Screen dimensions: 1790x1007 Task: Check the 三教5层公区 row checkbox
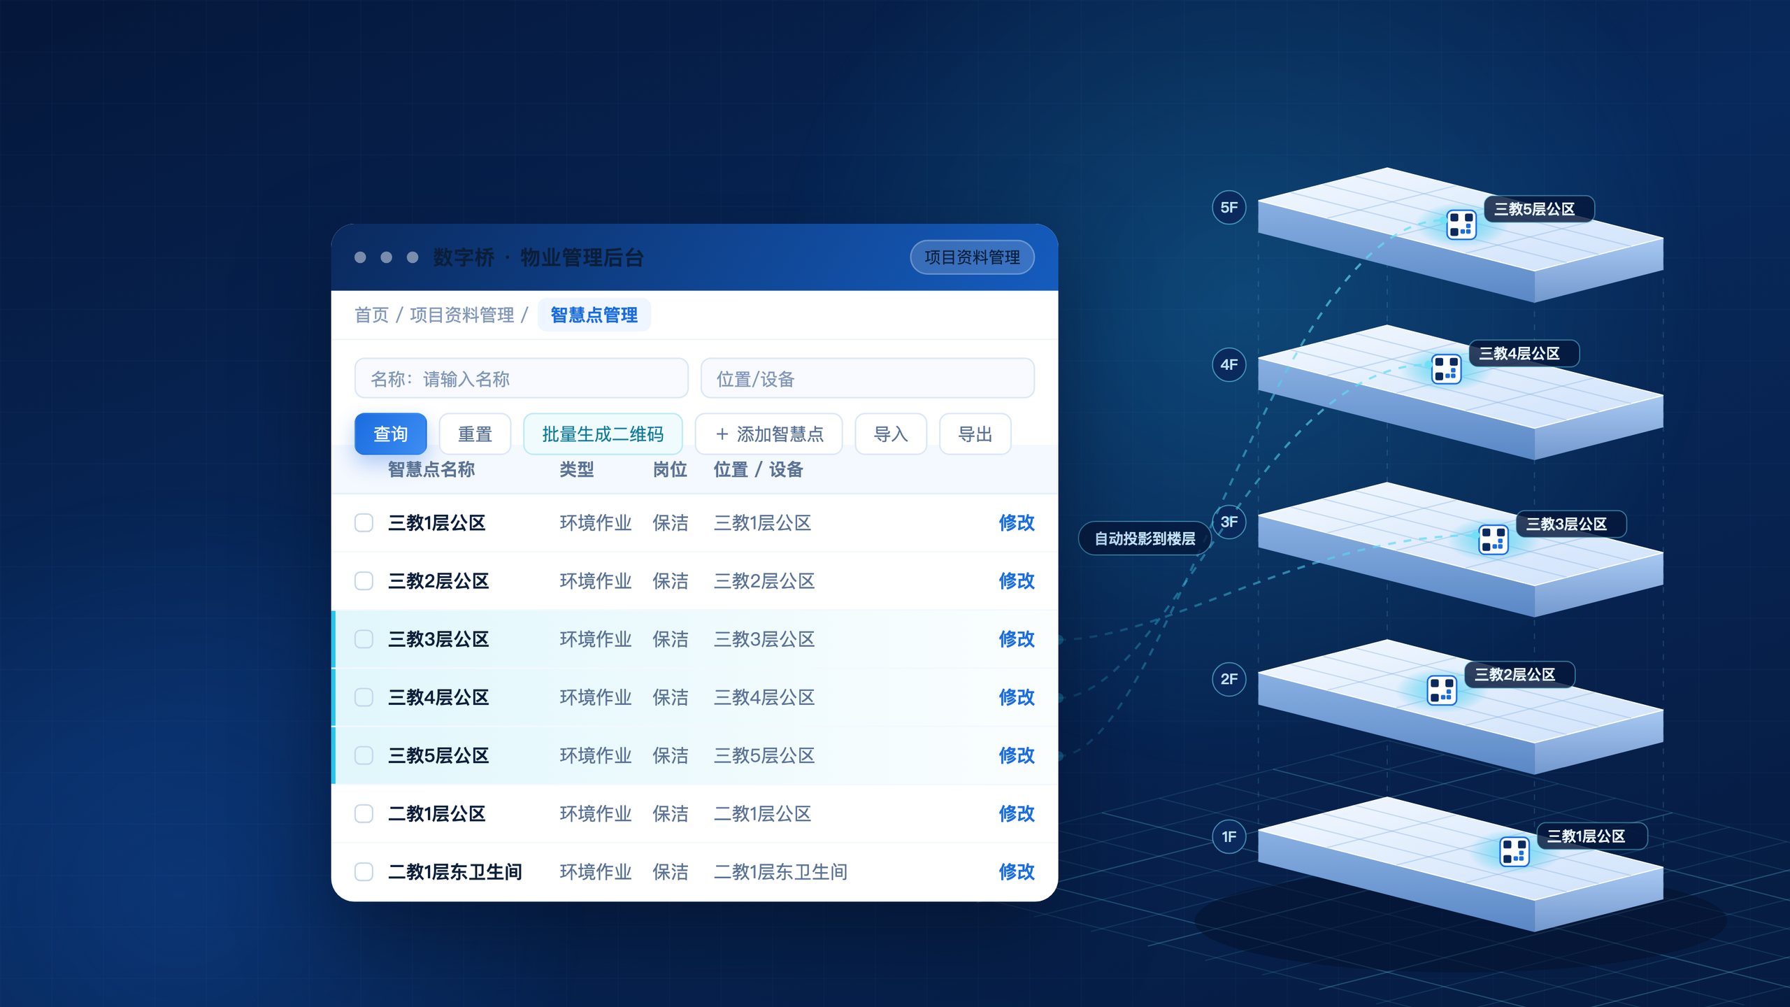click(x=364, y=755)
